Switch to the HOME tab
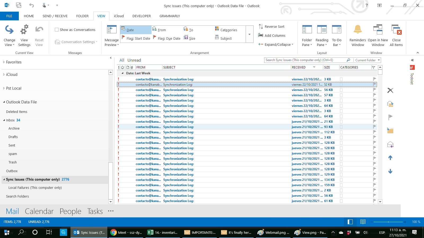424x238 pixels. [x=29, y=16]
